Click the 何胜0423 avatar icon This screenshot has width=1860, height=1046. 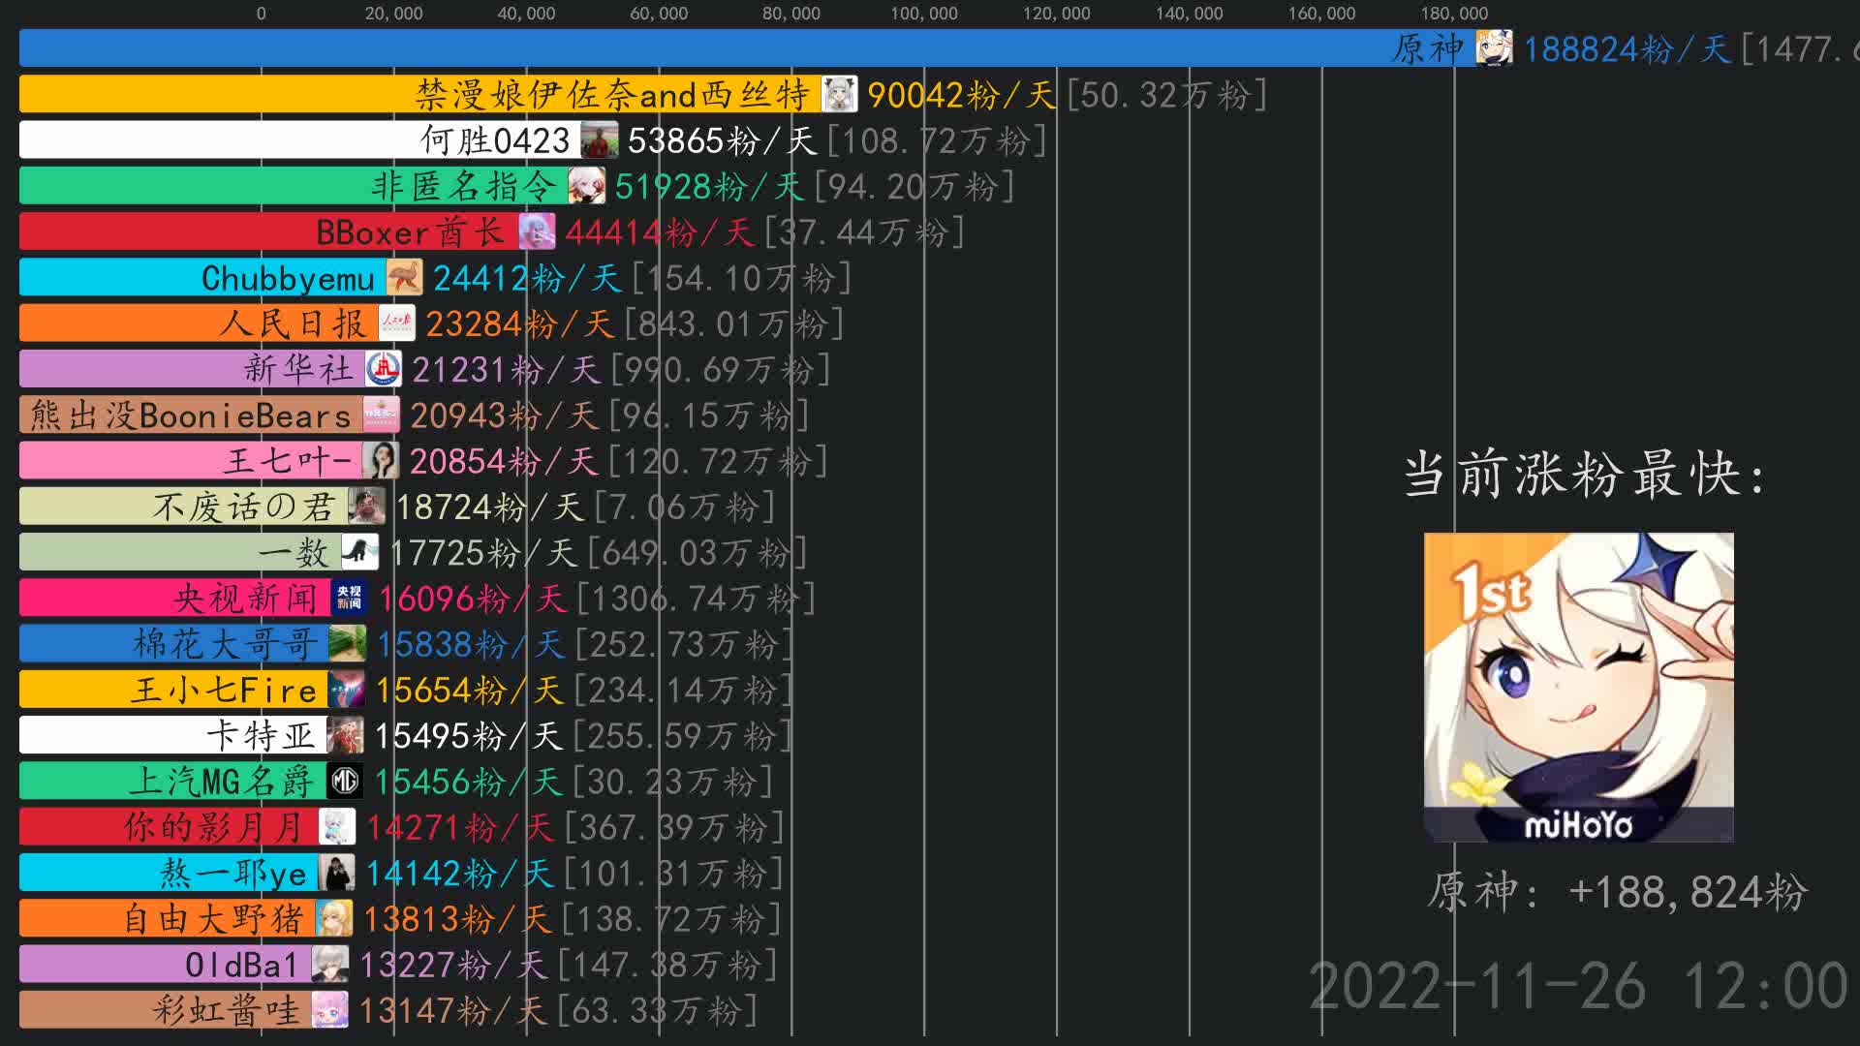click(600, 140)
